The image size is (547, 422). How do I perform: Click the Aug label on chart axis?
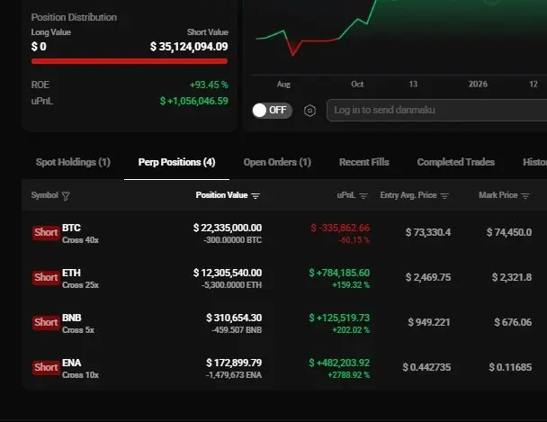pos(283,85)
